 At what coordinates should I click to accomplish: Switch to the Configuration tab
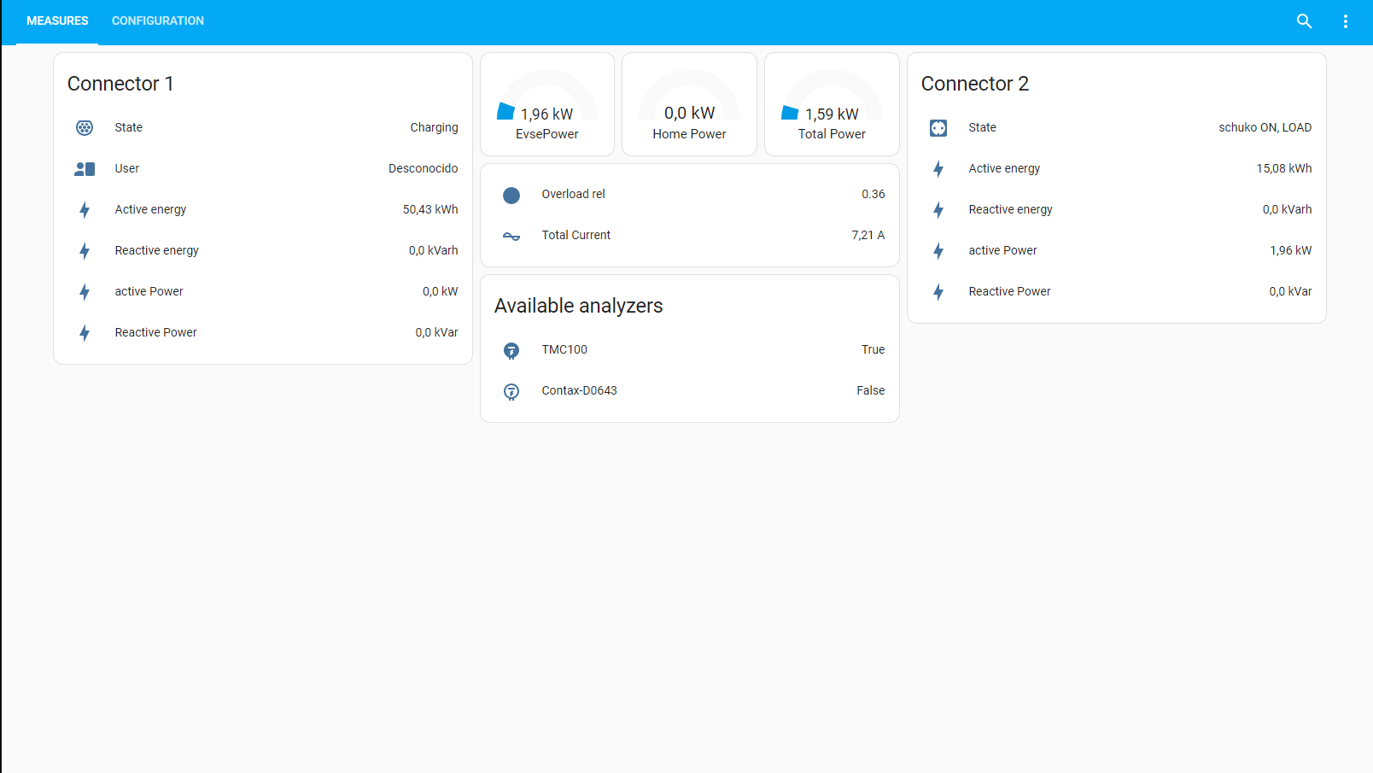(158, 21)
